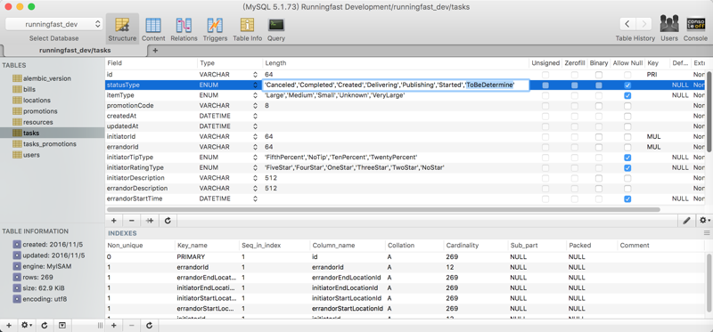713x332 pixels.
Task: Enable Unsigned checkbox for id field
Action: pos(545,75)
